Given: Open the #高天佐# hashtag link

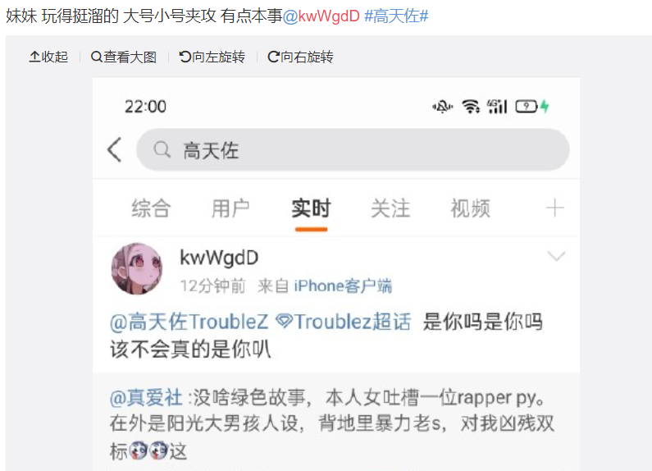Looking at the screenshot, I should point(396,16).
